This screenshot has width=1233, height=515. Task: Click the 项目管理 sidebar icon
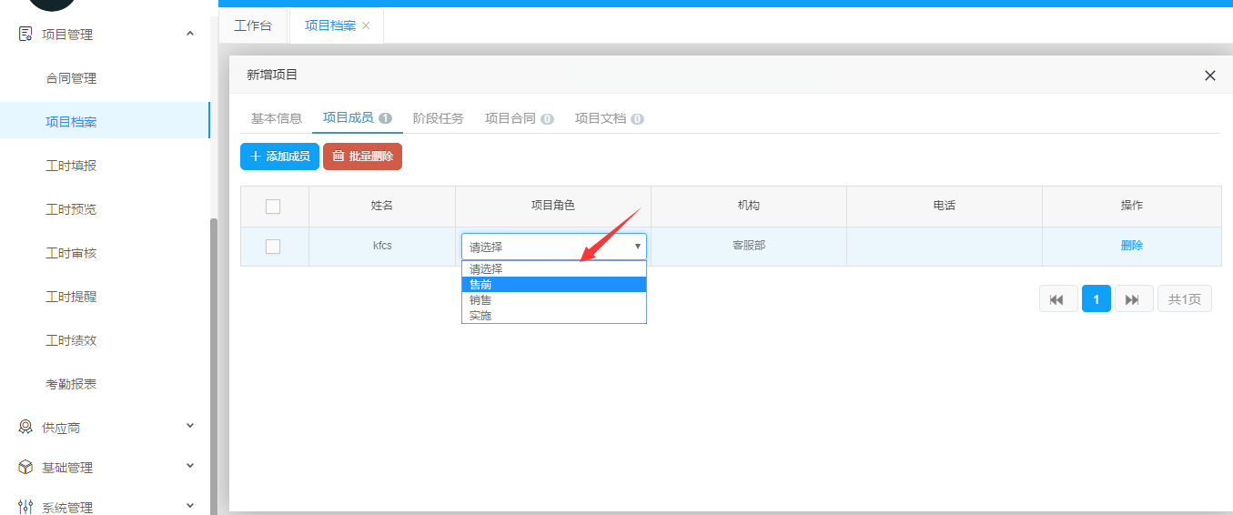pos(25,35)
